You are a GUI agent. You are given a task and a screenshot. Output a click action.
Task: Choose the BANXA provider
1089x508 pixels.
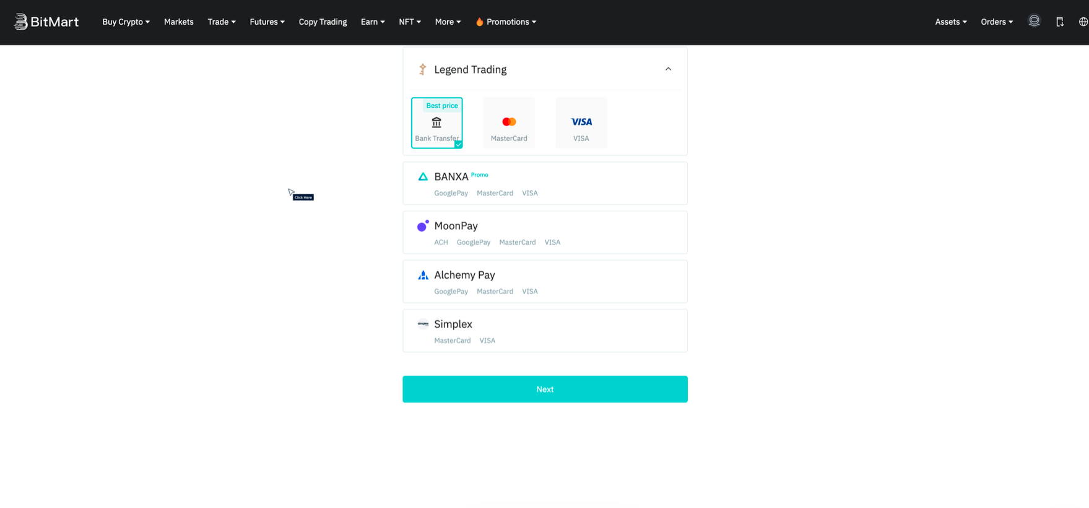545,184
